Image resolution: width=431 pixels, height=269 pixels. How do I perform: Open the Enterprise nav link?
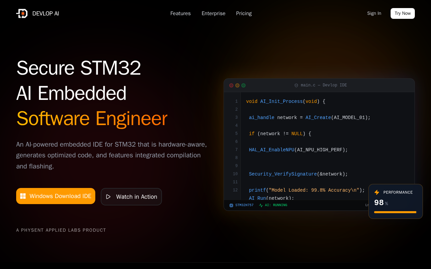click(213, 13)
